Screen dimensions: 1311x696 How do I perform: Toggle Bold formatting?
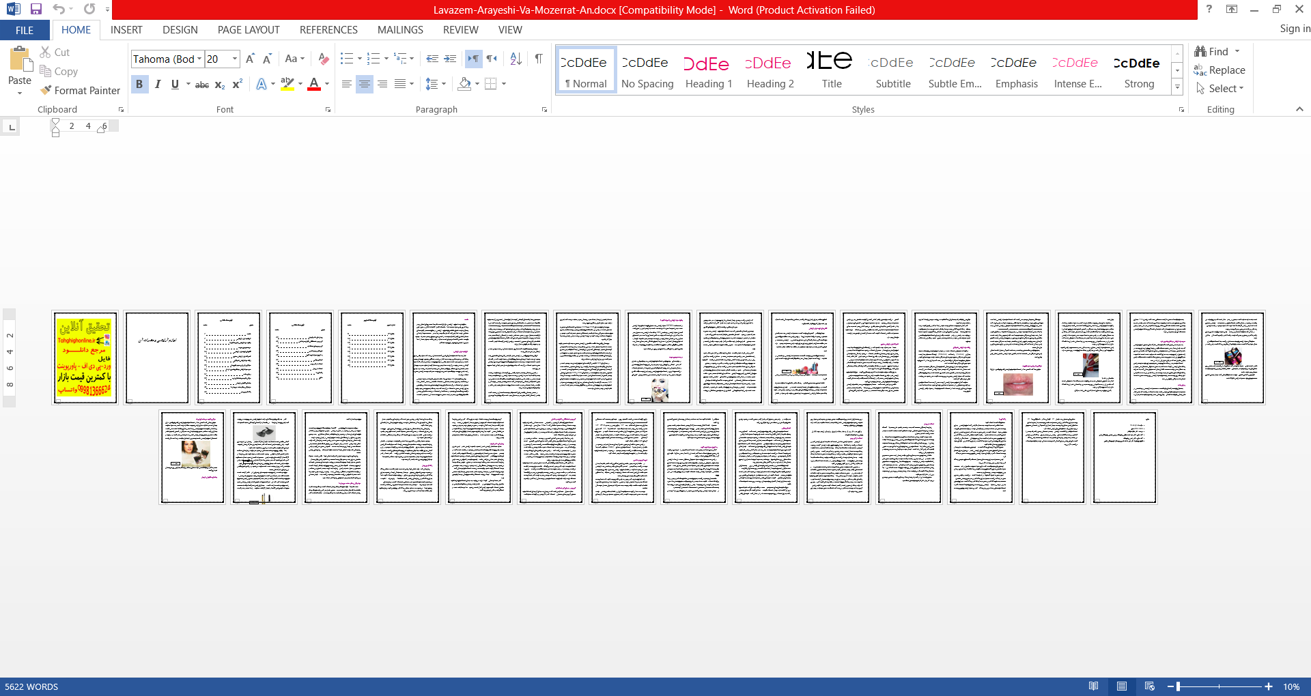point(139,85)
